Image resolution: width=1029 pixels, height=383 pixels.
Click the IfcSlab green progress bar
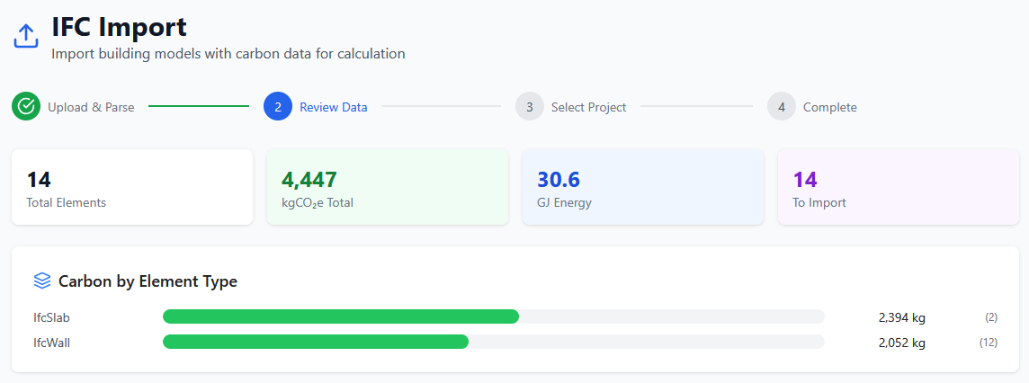[x=340, y=316]
